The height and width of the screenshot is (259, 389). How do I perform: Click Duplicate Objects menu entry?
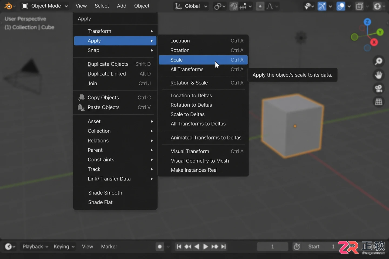point(115,64)
